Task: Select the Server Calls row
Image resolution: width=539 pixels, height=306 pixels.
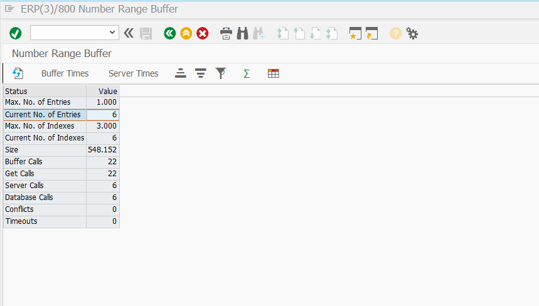Action: pos(61,186)
